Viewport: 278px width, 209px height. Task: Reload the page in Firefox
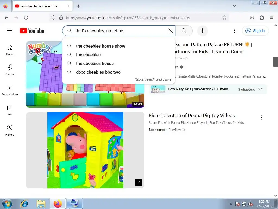26,18
